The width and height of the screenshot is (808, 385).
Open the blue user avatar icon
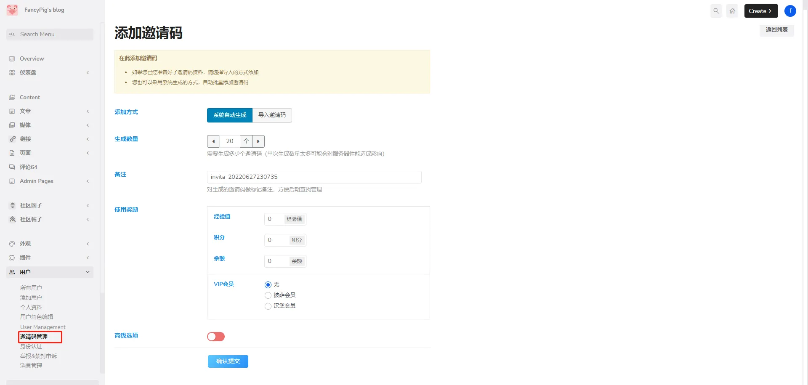790,11
